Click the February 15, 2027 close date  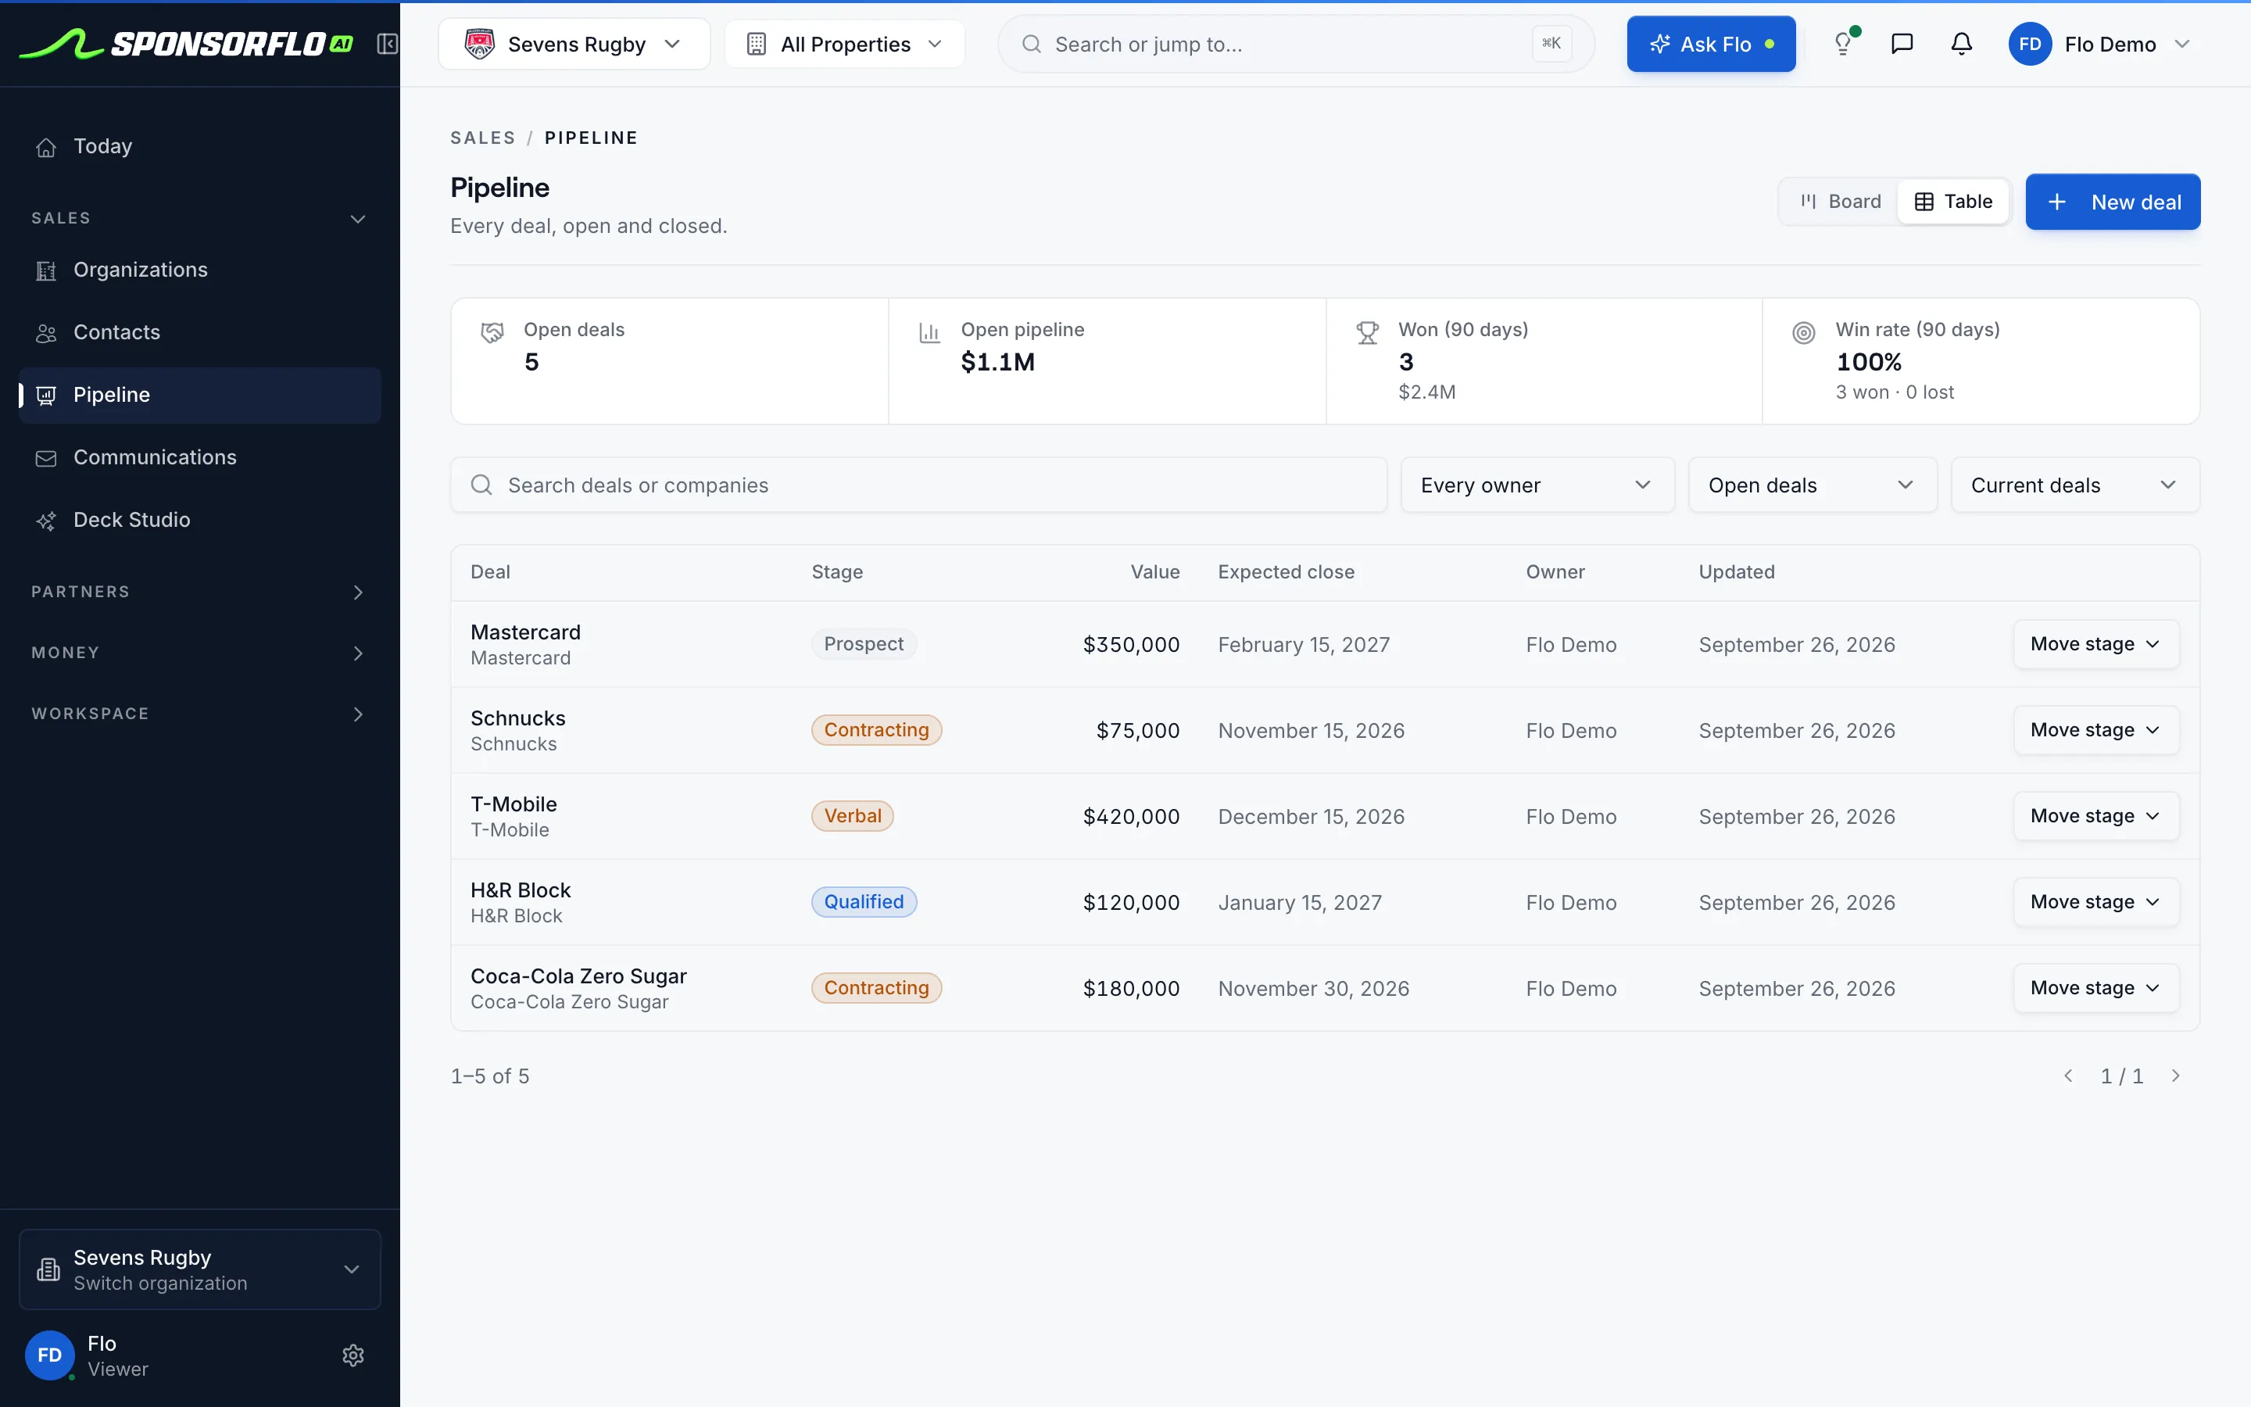(x=1304, y=645)
